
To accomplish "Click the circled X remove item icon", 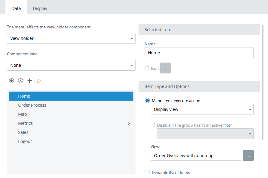I will click(21, 81).
